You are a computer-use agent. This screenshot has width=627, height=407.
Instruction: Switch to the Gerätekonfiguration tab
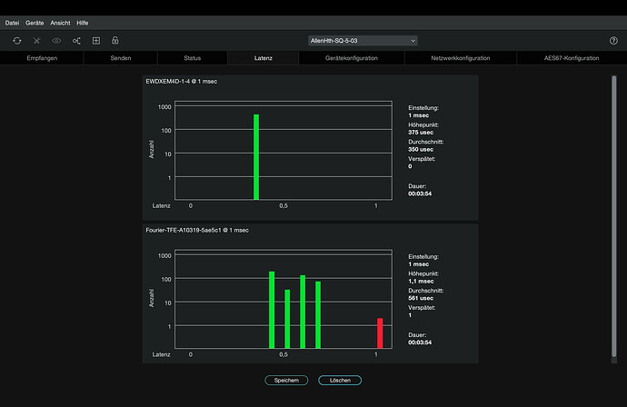pos(352,58)
